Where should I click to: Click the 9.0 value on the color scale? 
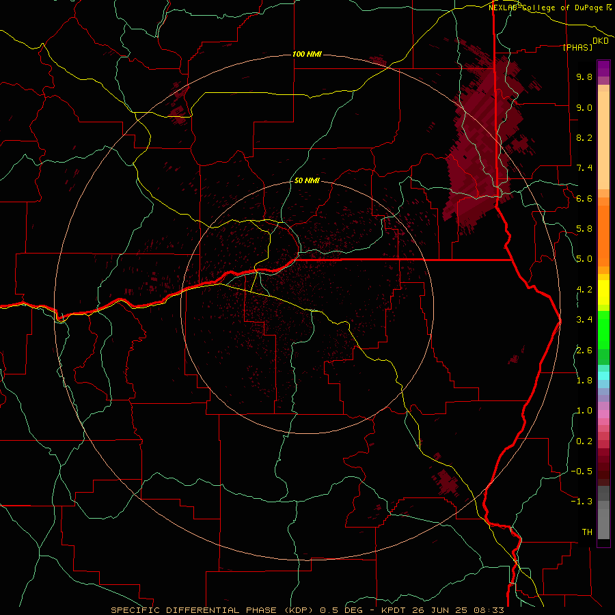[584, 107]
